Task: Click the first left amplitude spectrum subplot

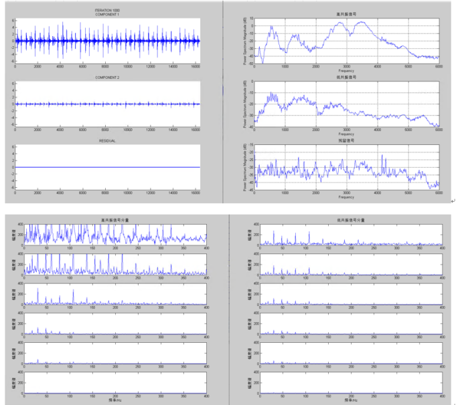Action: tap(115, 235)
